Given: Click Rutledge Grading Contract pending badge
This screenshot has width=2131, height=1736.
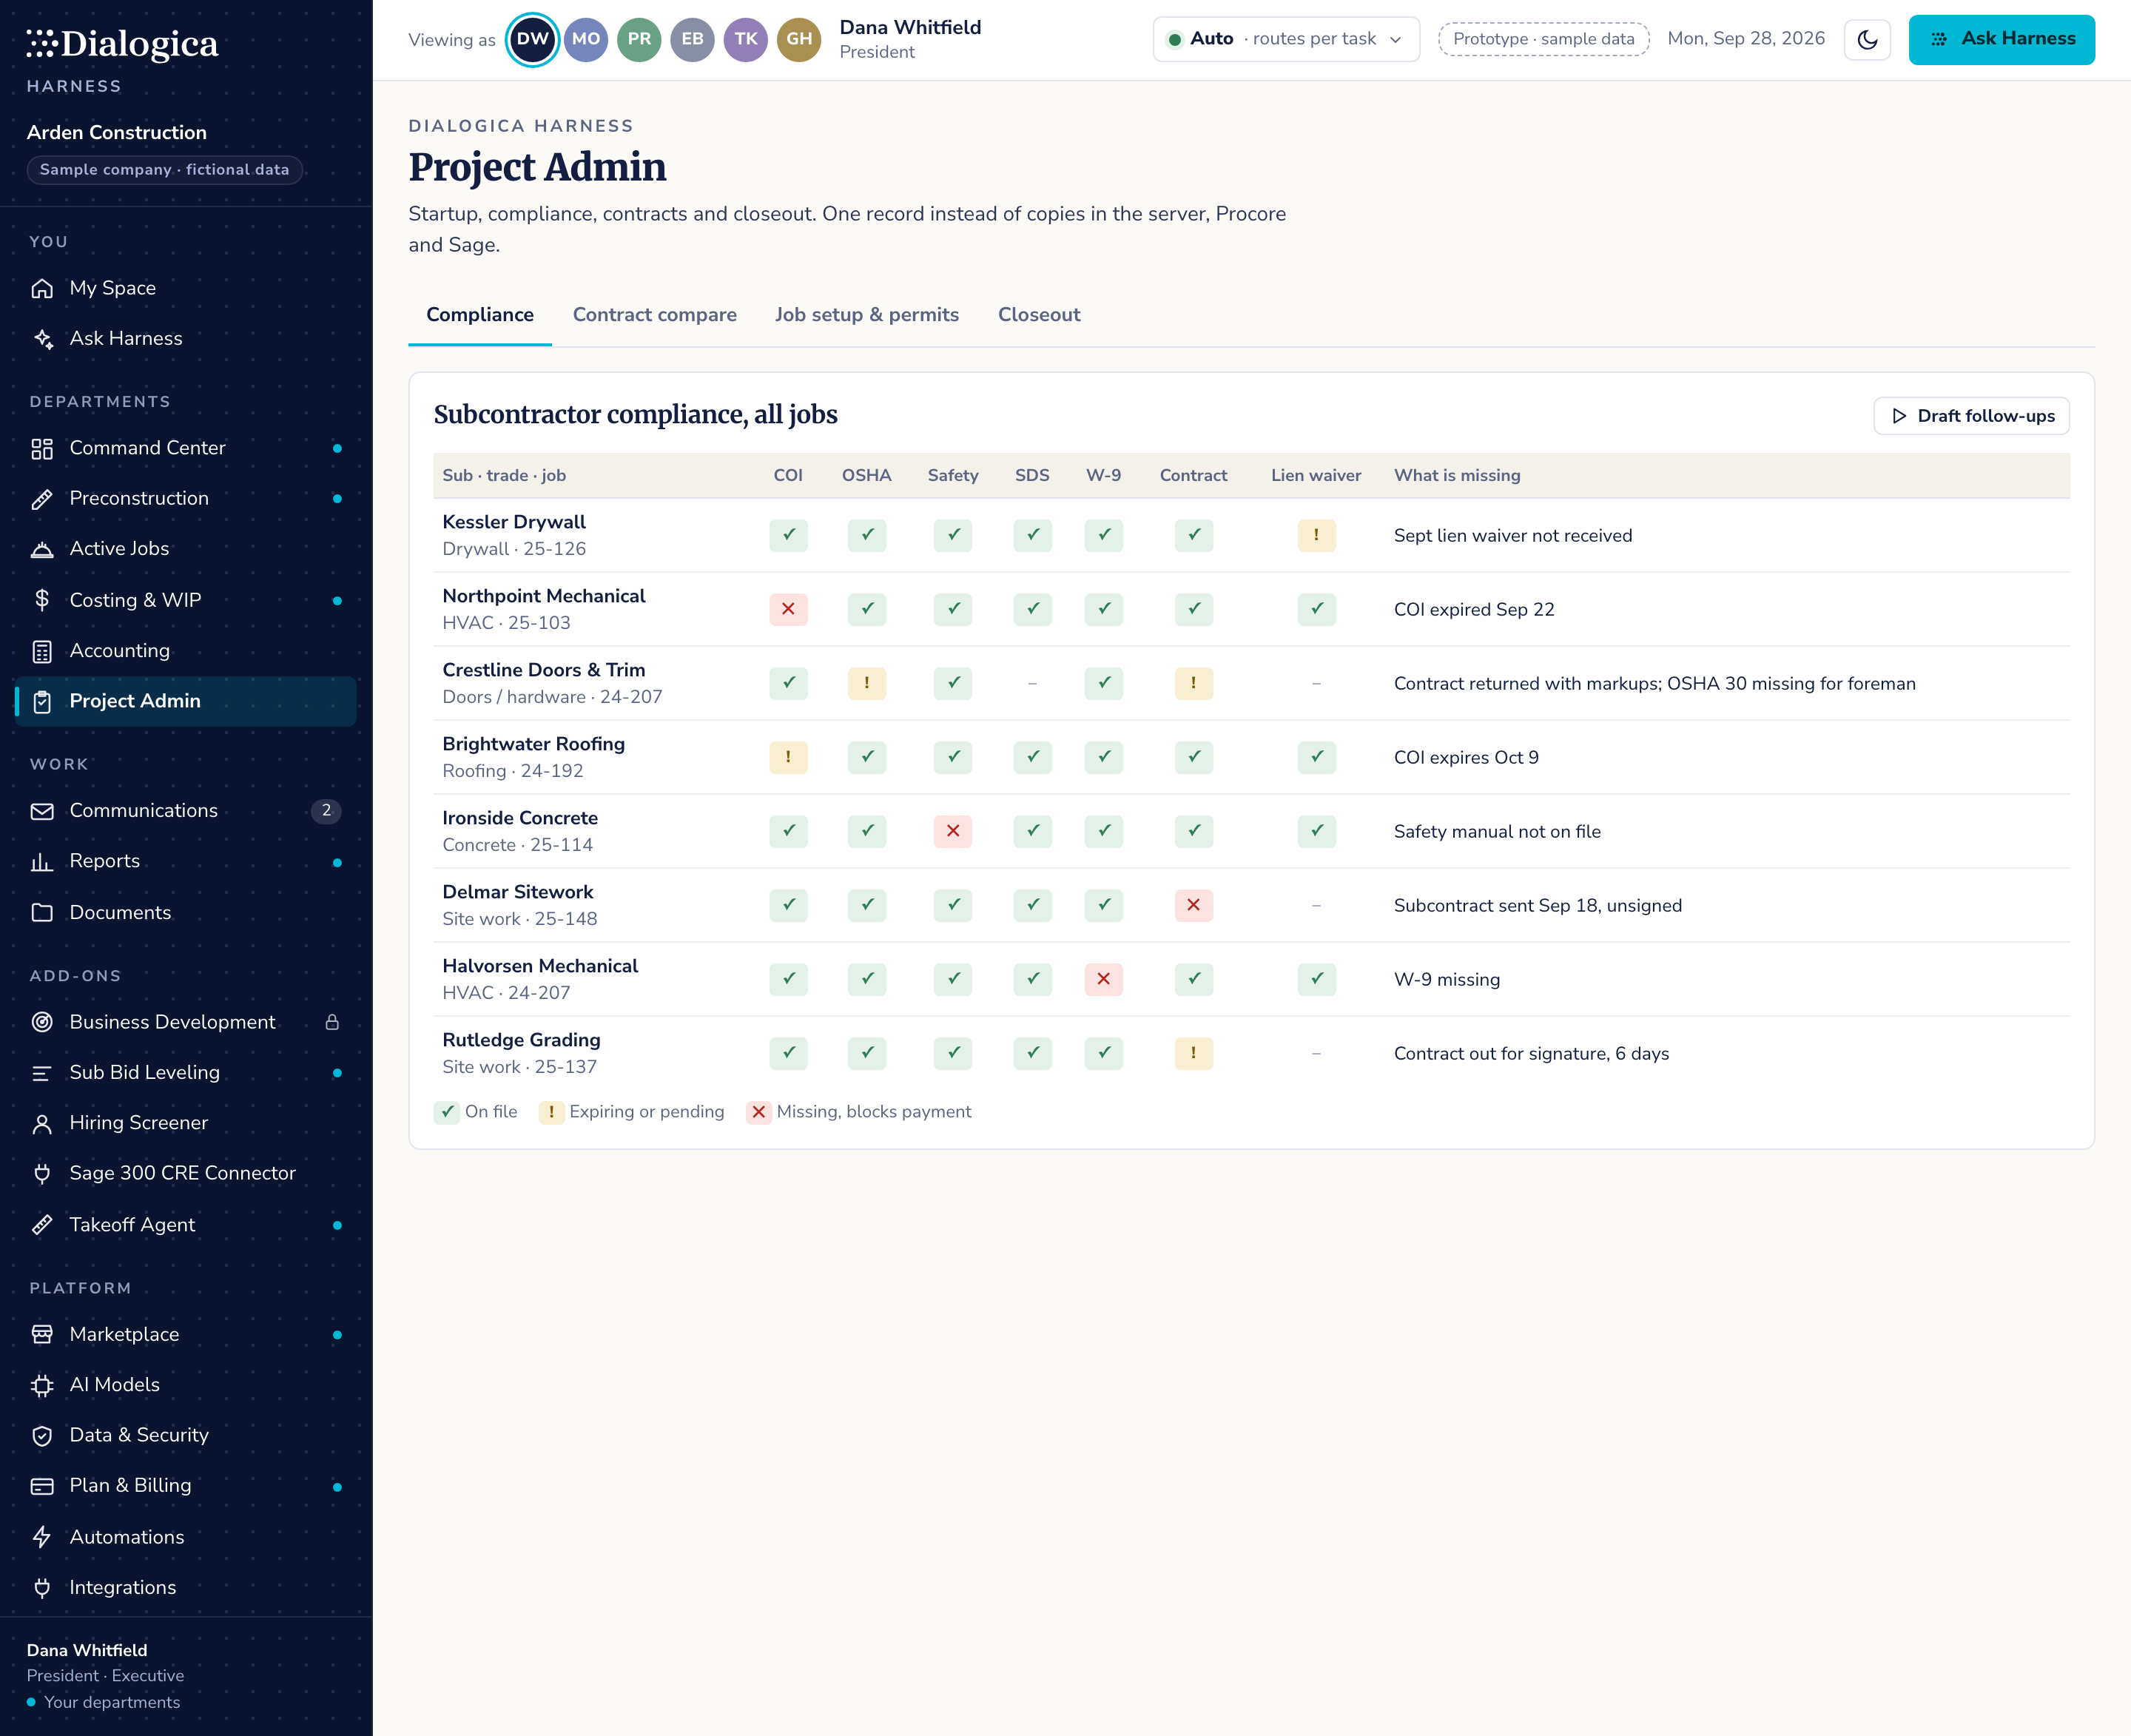Looking at the screenshot, I should pyautogui.click(x=1193, y=1053).
